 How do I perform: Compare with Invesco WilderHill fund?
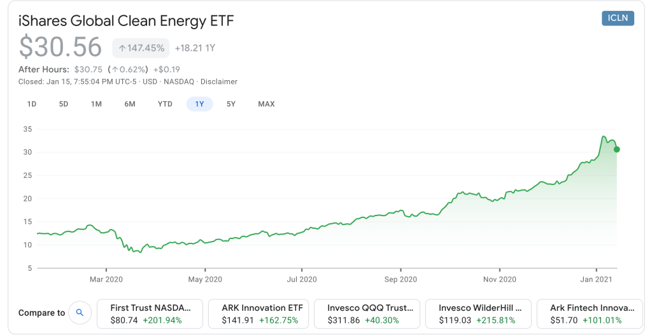pyautogui.click(x=480, y=313)
